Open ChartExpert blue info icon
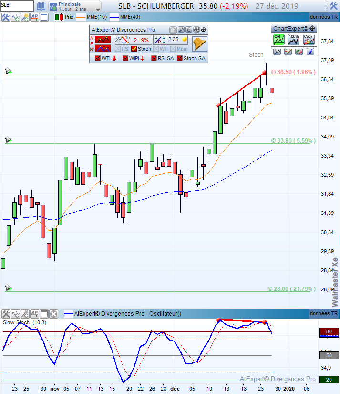This screenshot has width=340, height=394. [x=310, y=52]
